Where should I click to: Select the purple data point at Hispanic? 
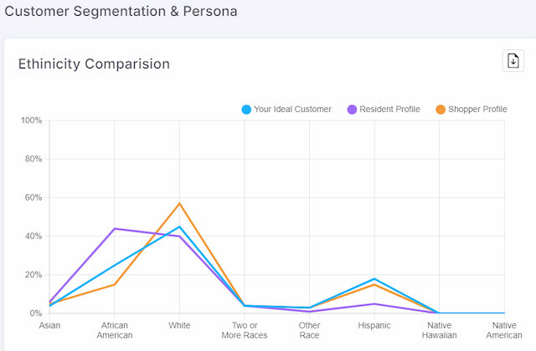(374, 303)
